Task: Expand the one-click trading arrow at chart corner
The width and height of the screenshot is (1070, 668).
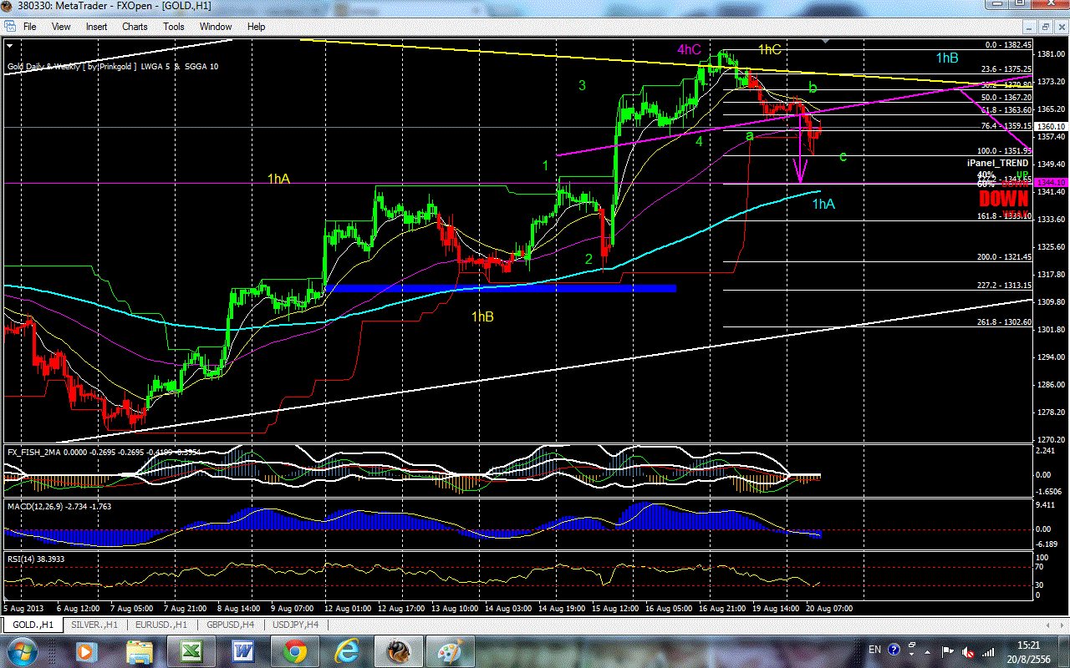Action: tap(10, 43)
